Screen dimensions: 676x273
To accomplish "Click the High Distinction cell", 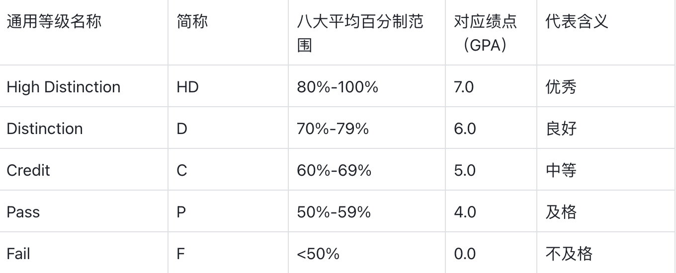I will (x=64, y=87).
